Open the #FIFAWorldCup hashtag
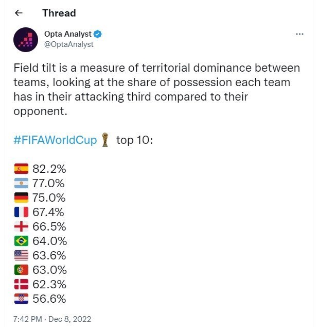 [x=55, y=140]
